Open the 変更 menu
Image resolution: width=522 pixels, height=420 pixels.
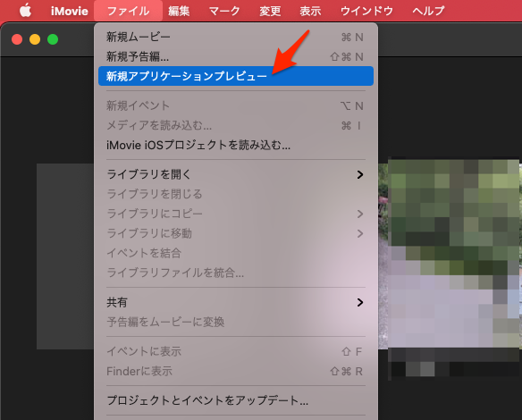[x=270, y=11]
